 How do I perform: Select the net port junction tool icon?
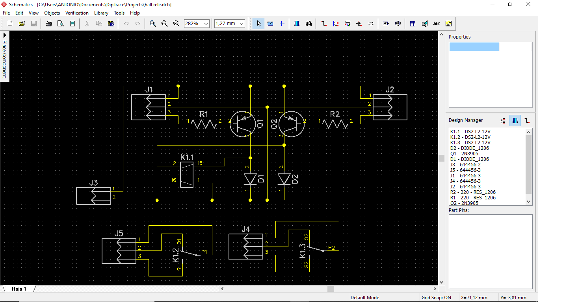(359, 24)
